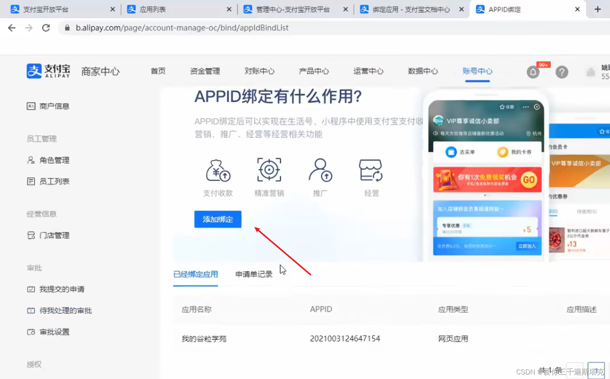Click the 经营 storefront icon
The width and height of the screenshot is (610, 379).
click(x=371, y=171)
